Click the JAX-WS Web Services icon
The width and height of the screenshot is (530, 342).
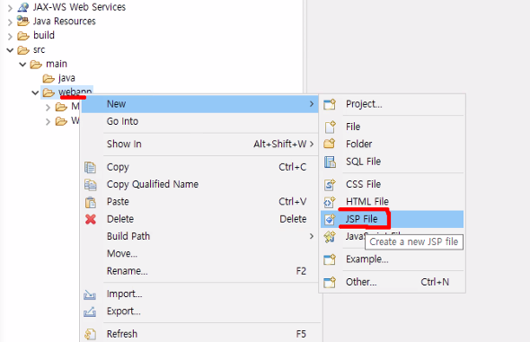click(23, 7)
